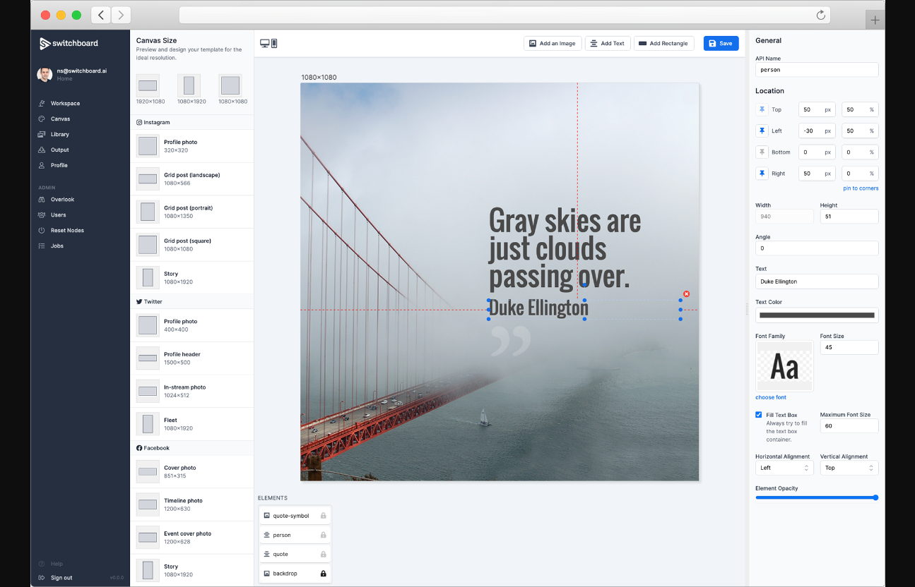915x587 pixels.
Task: Uncheck the Fill Text Box checkbox
Action: click(x=759, y=415)
